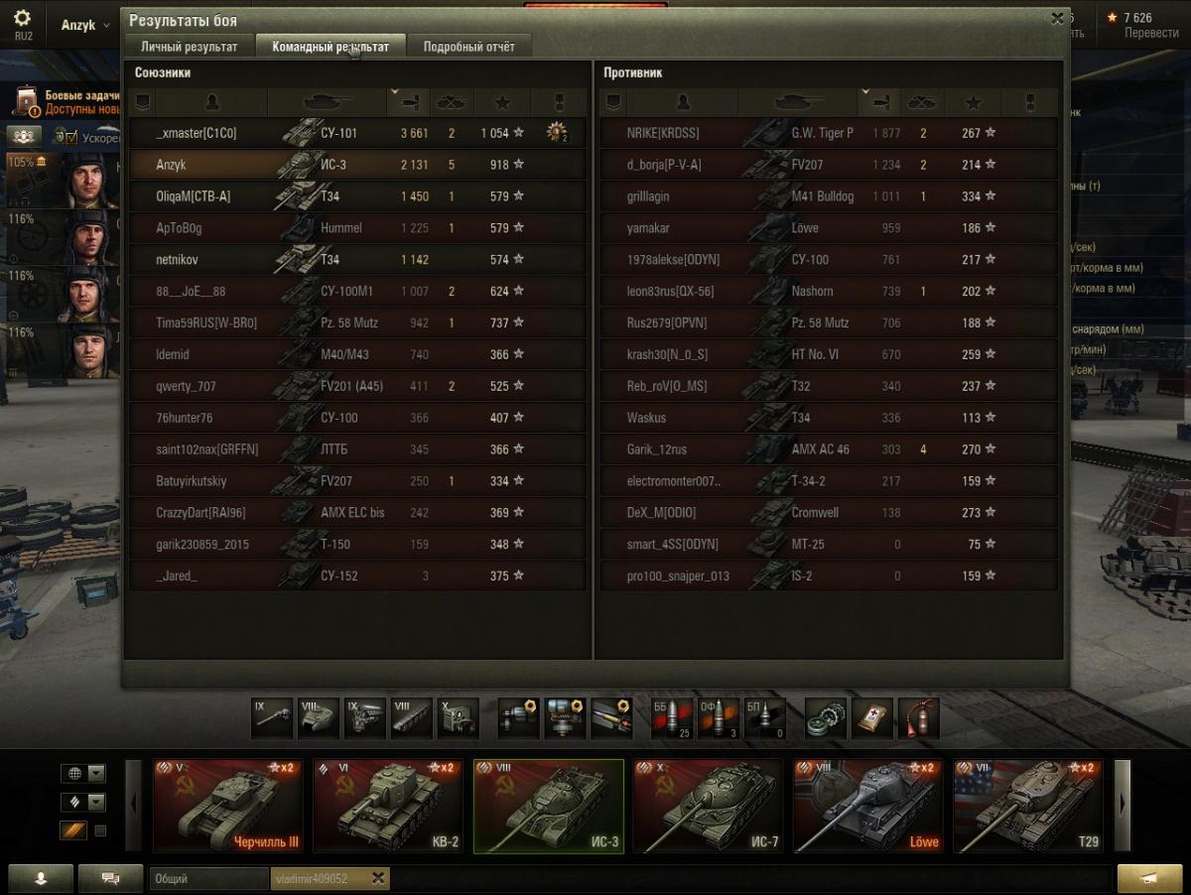Select the ИС-7 tank in carousel
This screenshot has height=895, width=1191.
tap(709, 806)
